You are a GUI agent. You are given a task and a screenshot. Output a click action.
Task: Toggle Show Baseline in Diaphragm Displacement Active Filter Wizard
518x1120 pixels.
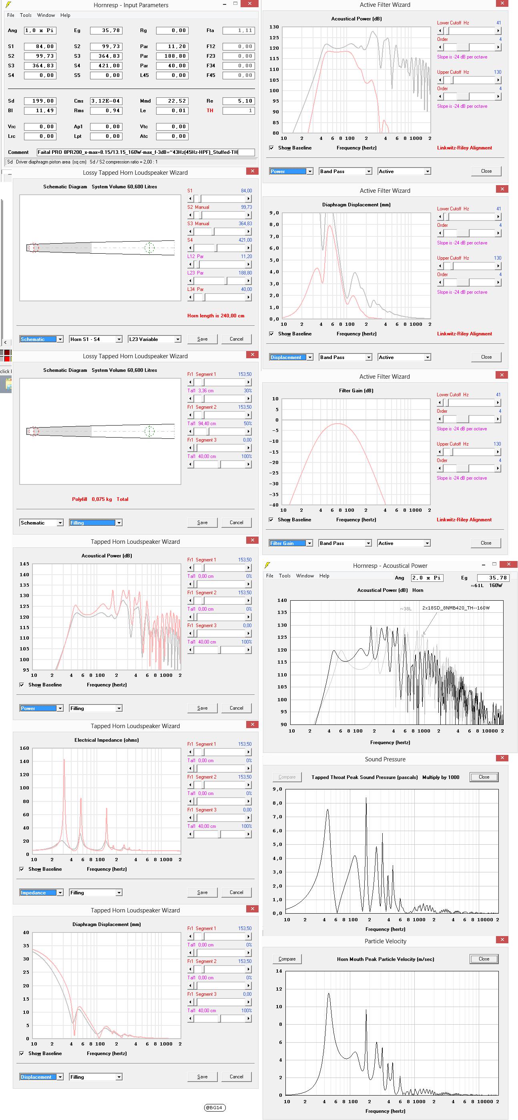pyautogui.click(x=271, y=334)
